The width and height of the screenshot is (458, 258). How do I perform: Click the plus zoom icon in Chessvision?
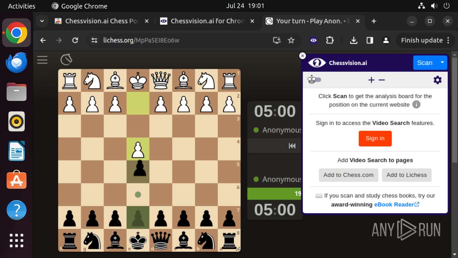[x=371, y=80]
